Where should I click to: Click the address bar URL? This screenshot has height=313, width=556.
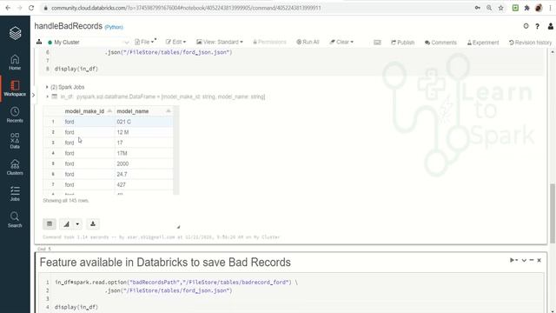click(186, 8)
